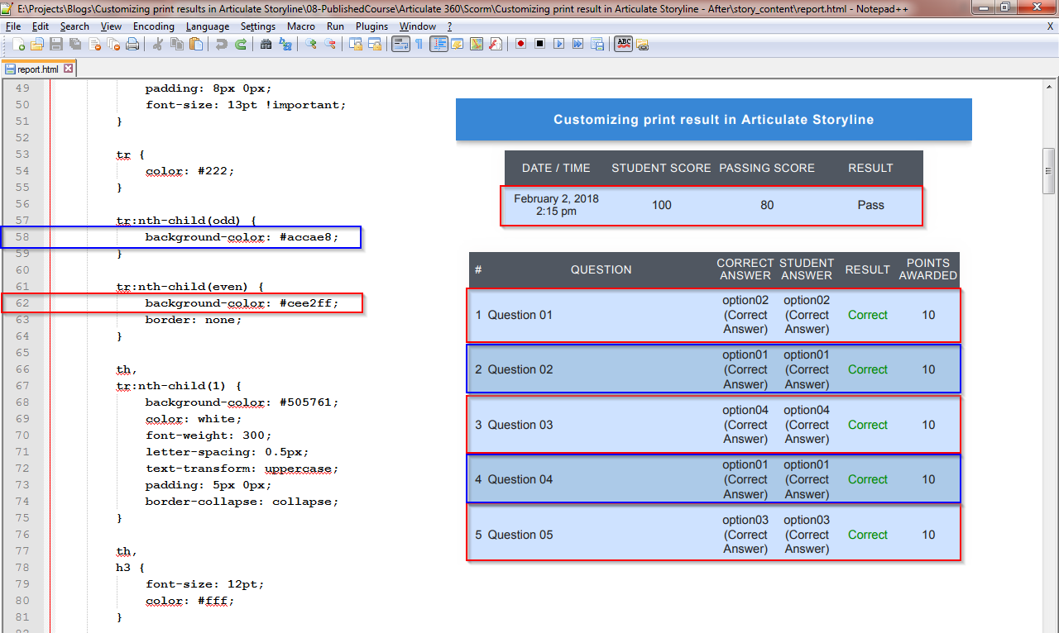Screen dimensions: 1059x633
Task: Click the macro Playback icon
Action: coord(559,44)
